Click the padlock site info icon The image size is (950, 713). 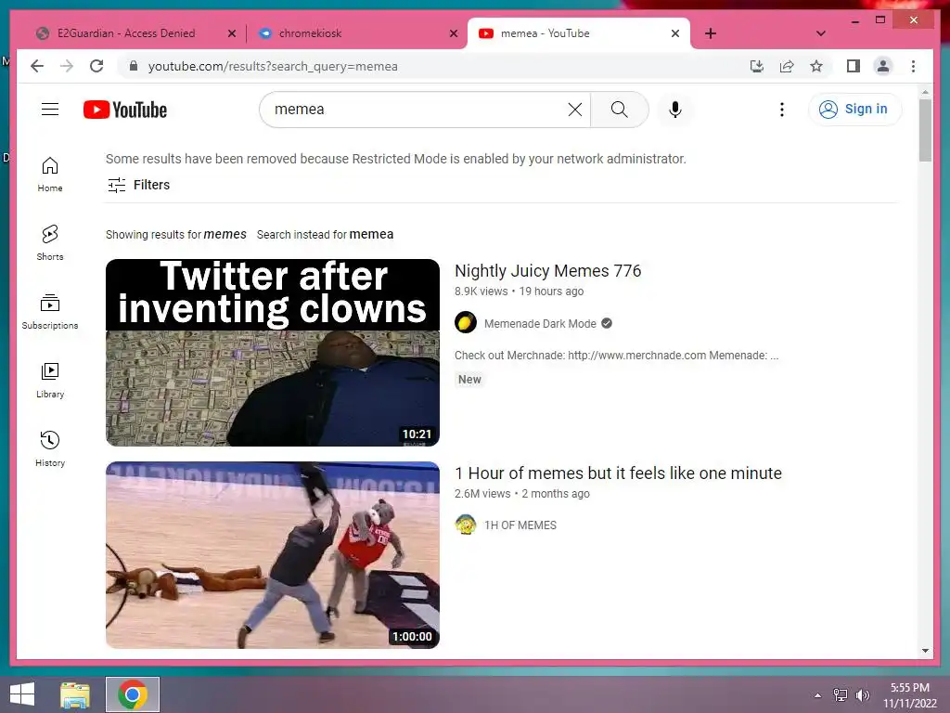click(x=134, y=66)
